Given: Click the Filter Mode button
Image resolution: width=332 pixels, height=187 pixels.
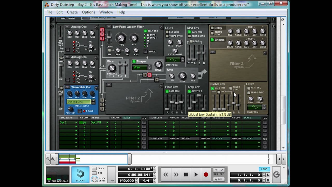Looking at the screenshot, I should (x=146, y=51).
